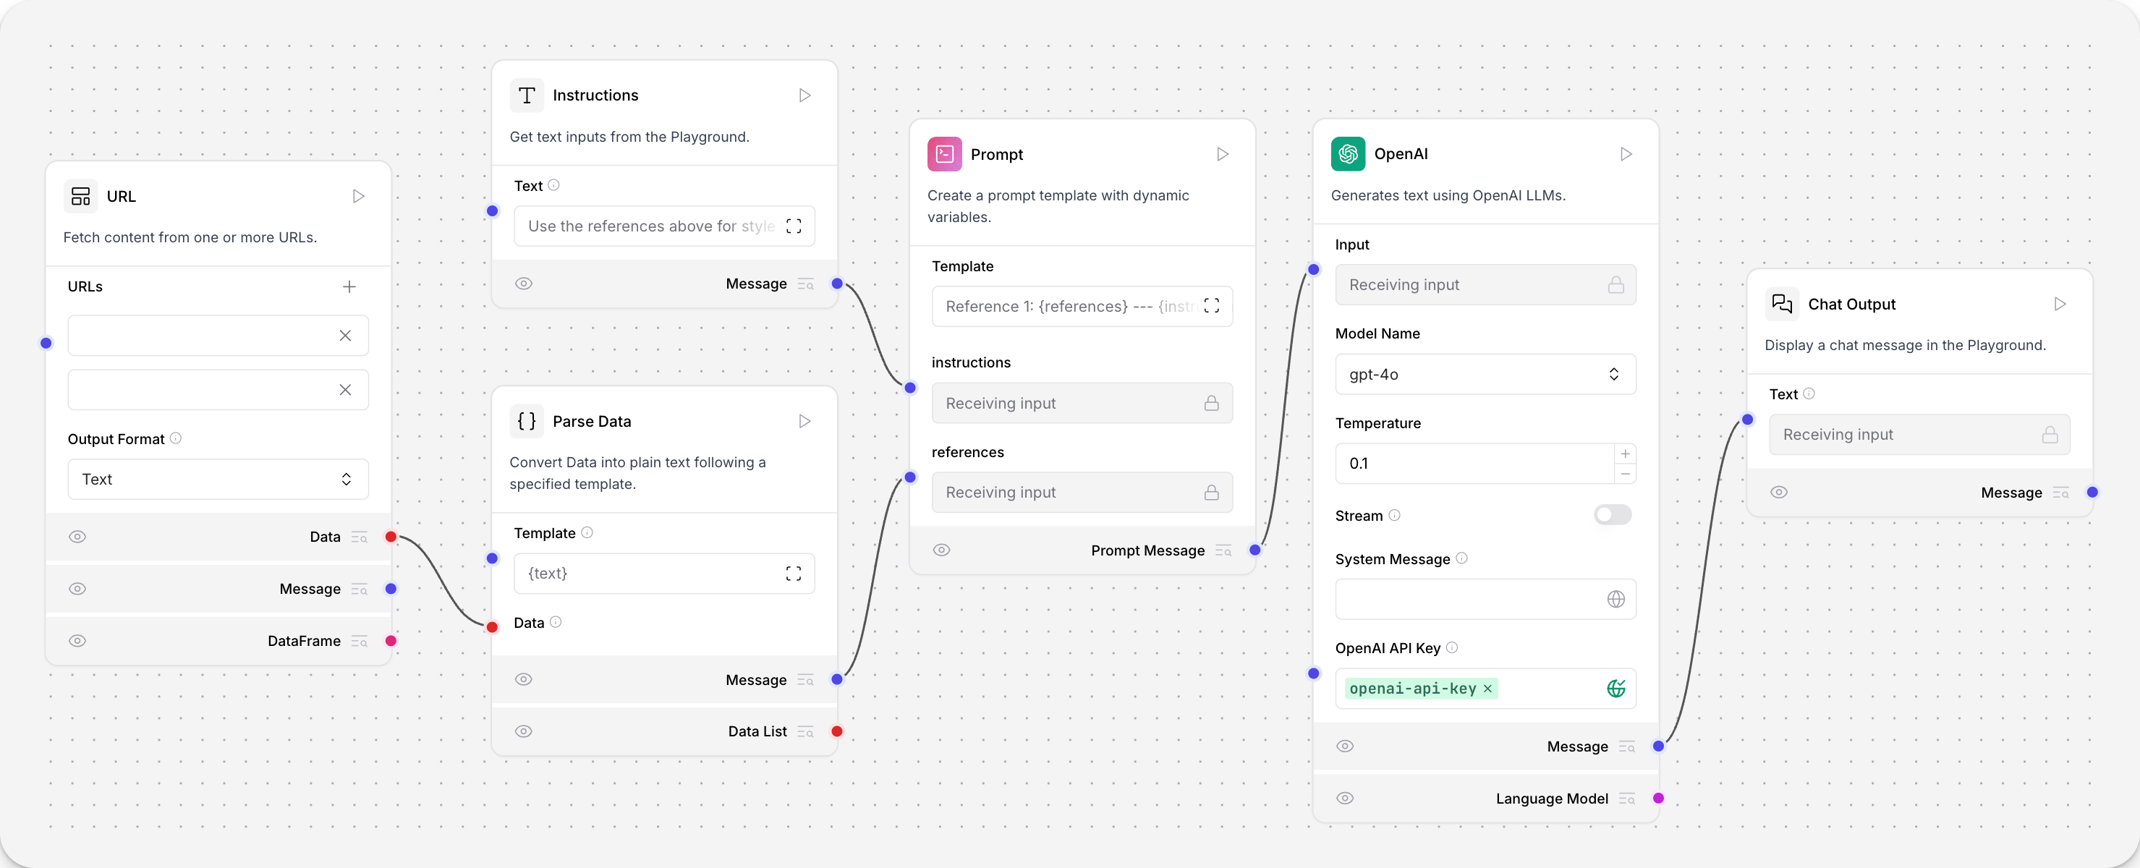
Task: Click info icon next to Output Format
Action: pos(175,438)
